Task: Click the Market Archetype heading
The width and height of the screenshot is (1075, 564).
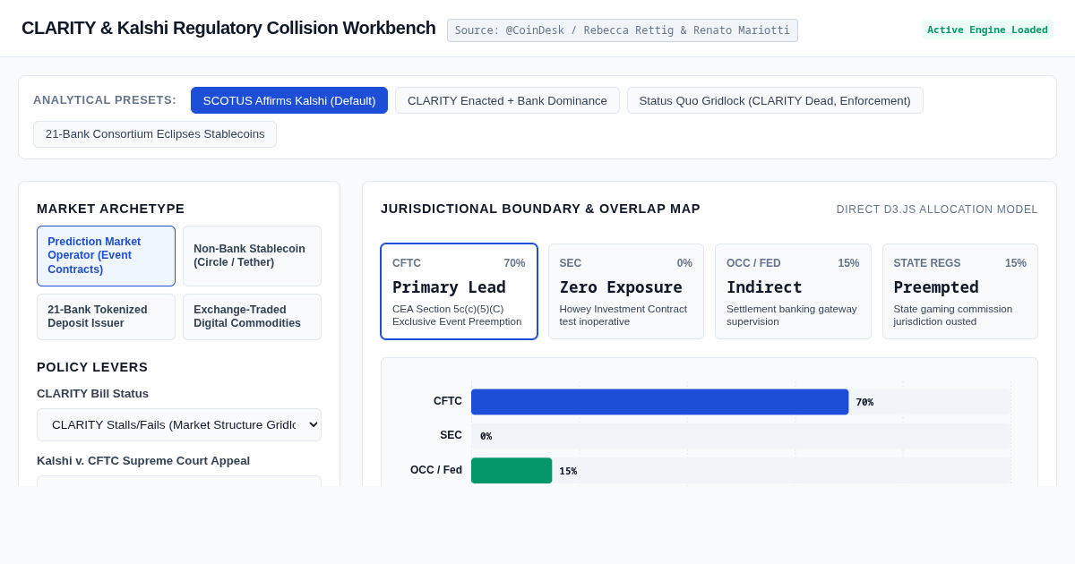Action: [x=111, y=209]
